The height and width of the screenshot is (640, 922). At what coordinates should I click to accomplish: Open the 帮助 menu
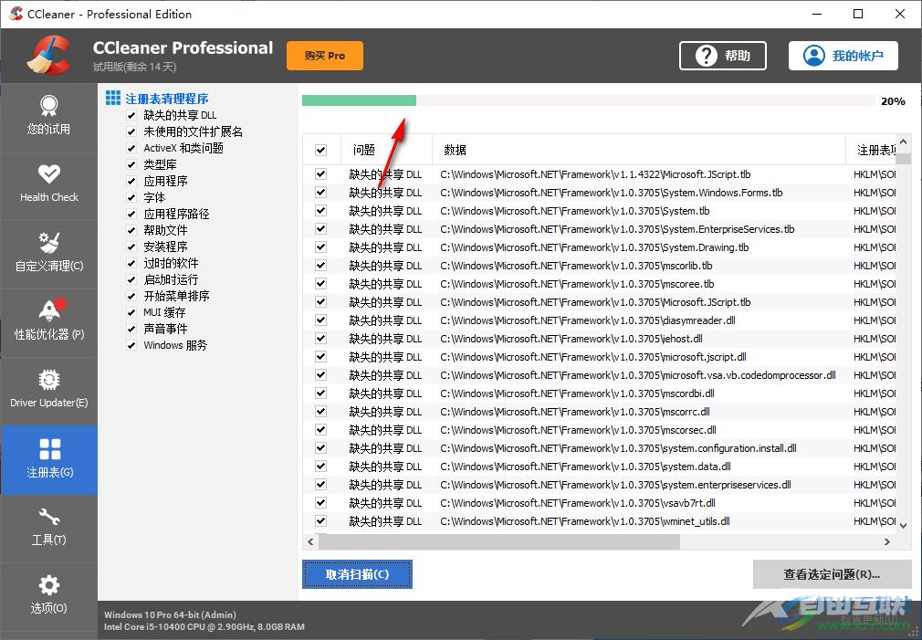[x=722, y=56]
